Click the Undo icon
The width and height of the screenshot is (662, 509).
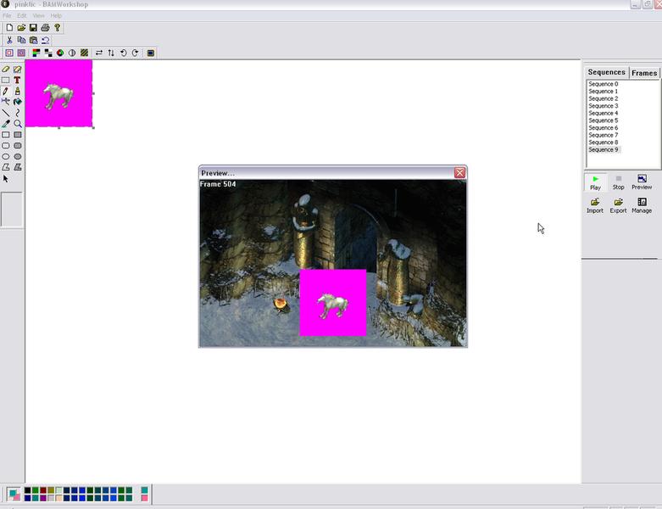tap(45, 40)
